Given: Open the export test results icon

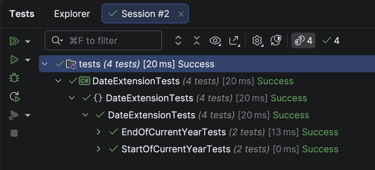Looking at the screenshot, I should pos(234,41).
